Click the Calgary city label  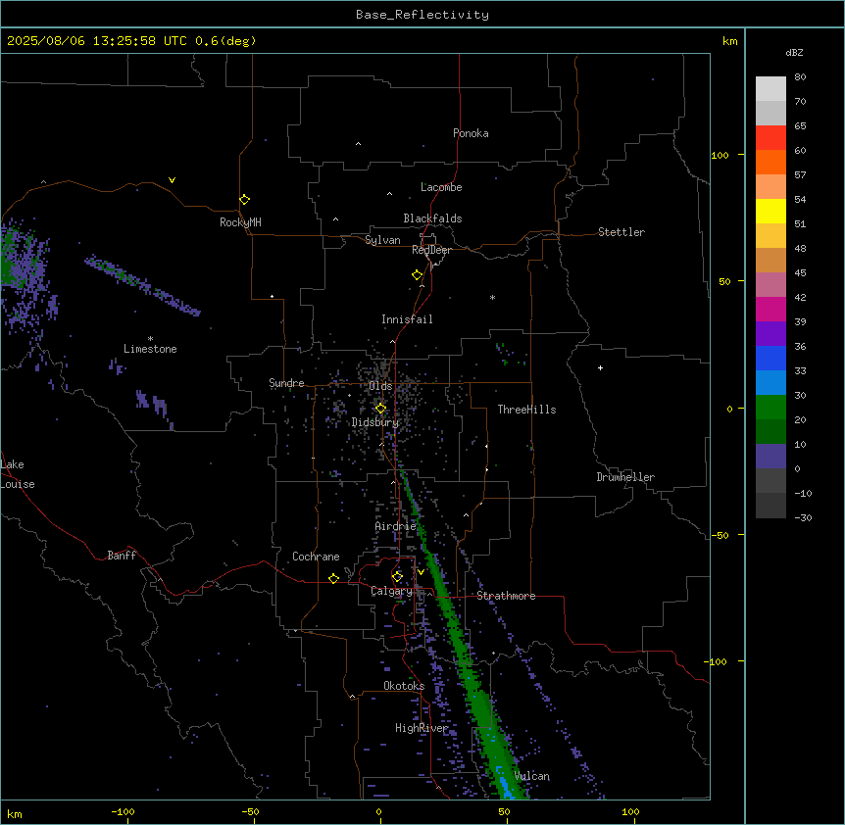(391, 591)
